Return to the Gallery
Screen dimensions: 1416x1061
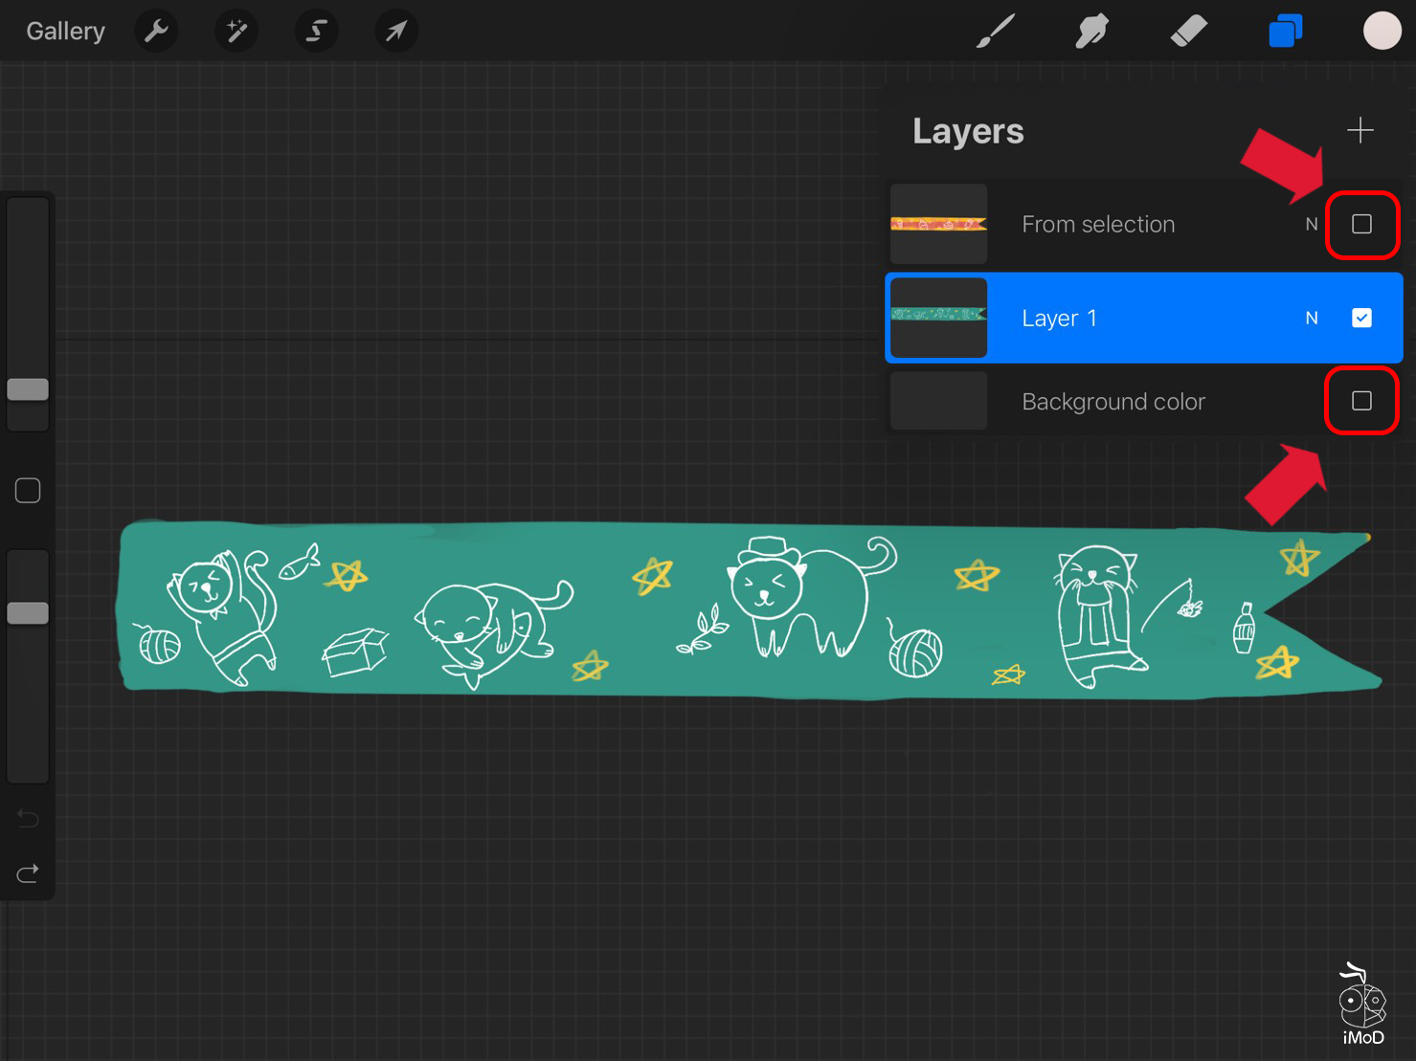64,30
